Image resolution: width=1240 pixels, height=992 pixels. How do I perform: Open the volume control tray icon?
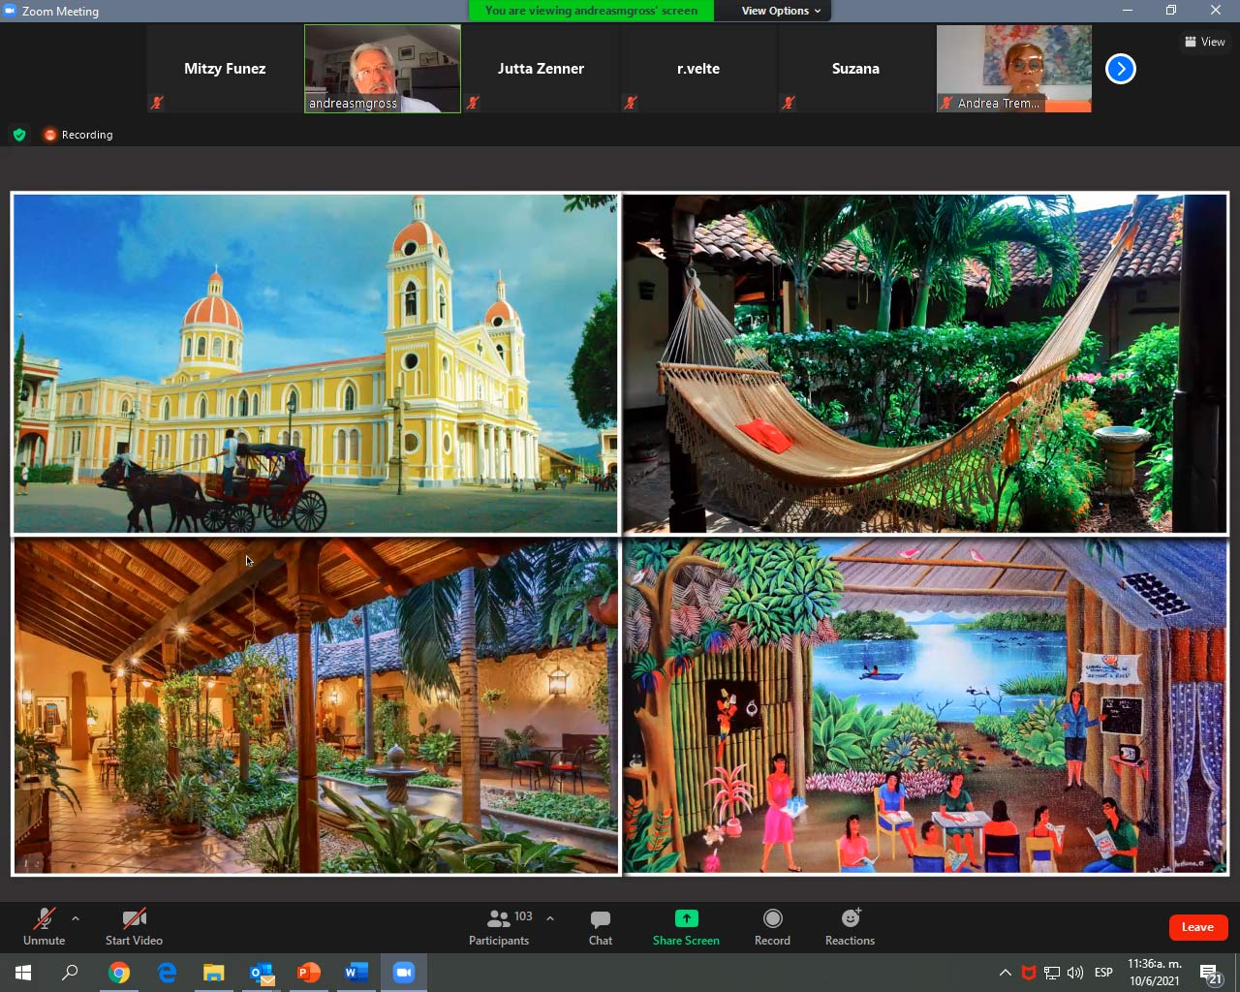pyautogui.click(x=1075, y=973)
